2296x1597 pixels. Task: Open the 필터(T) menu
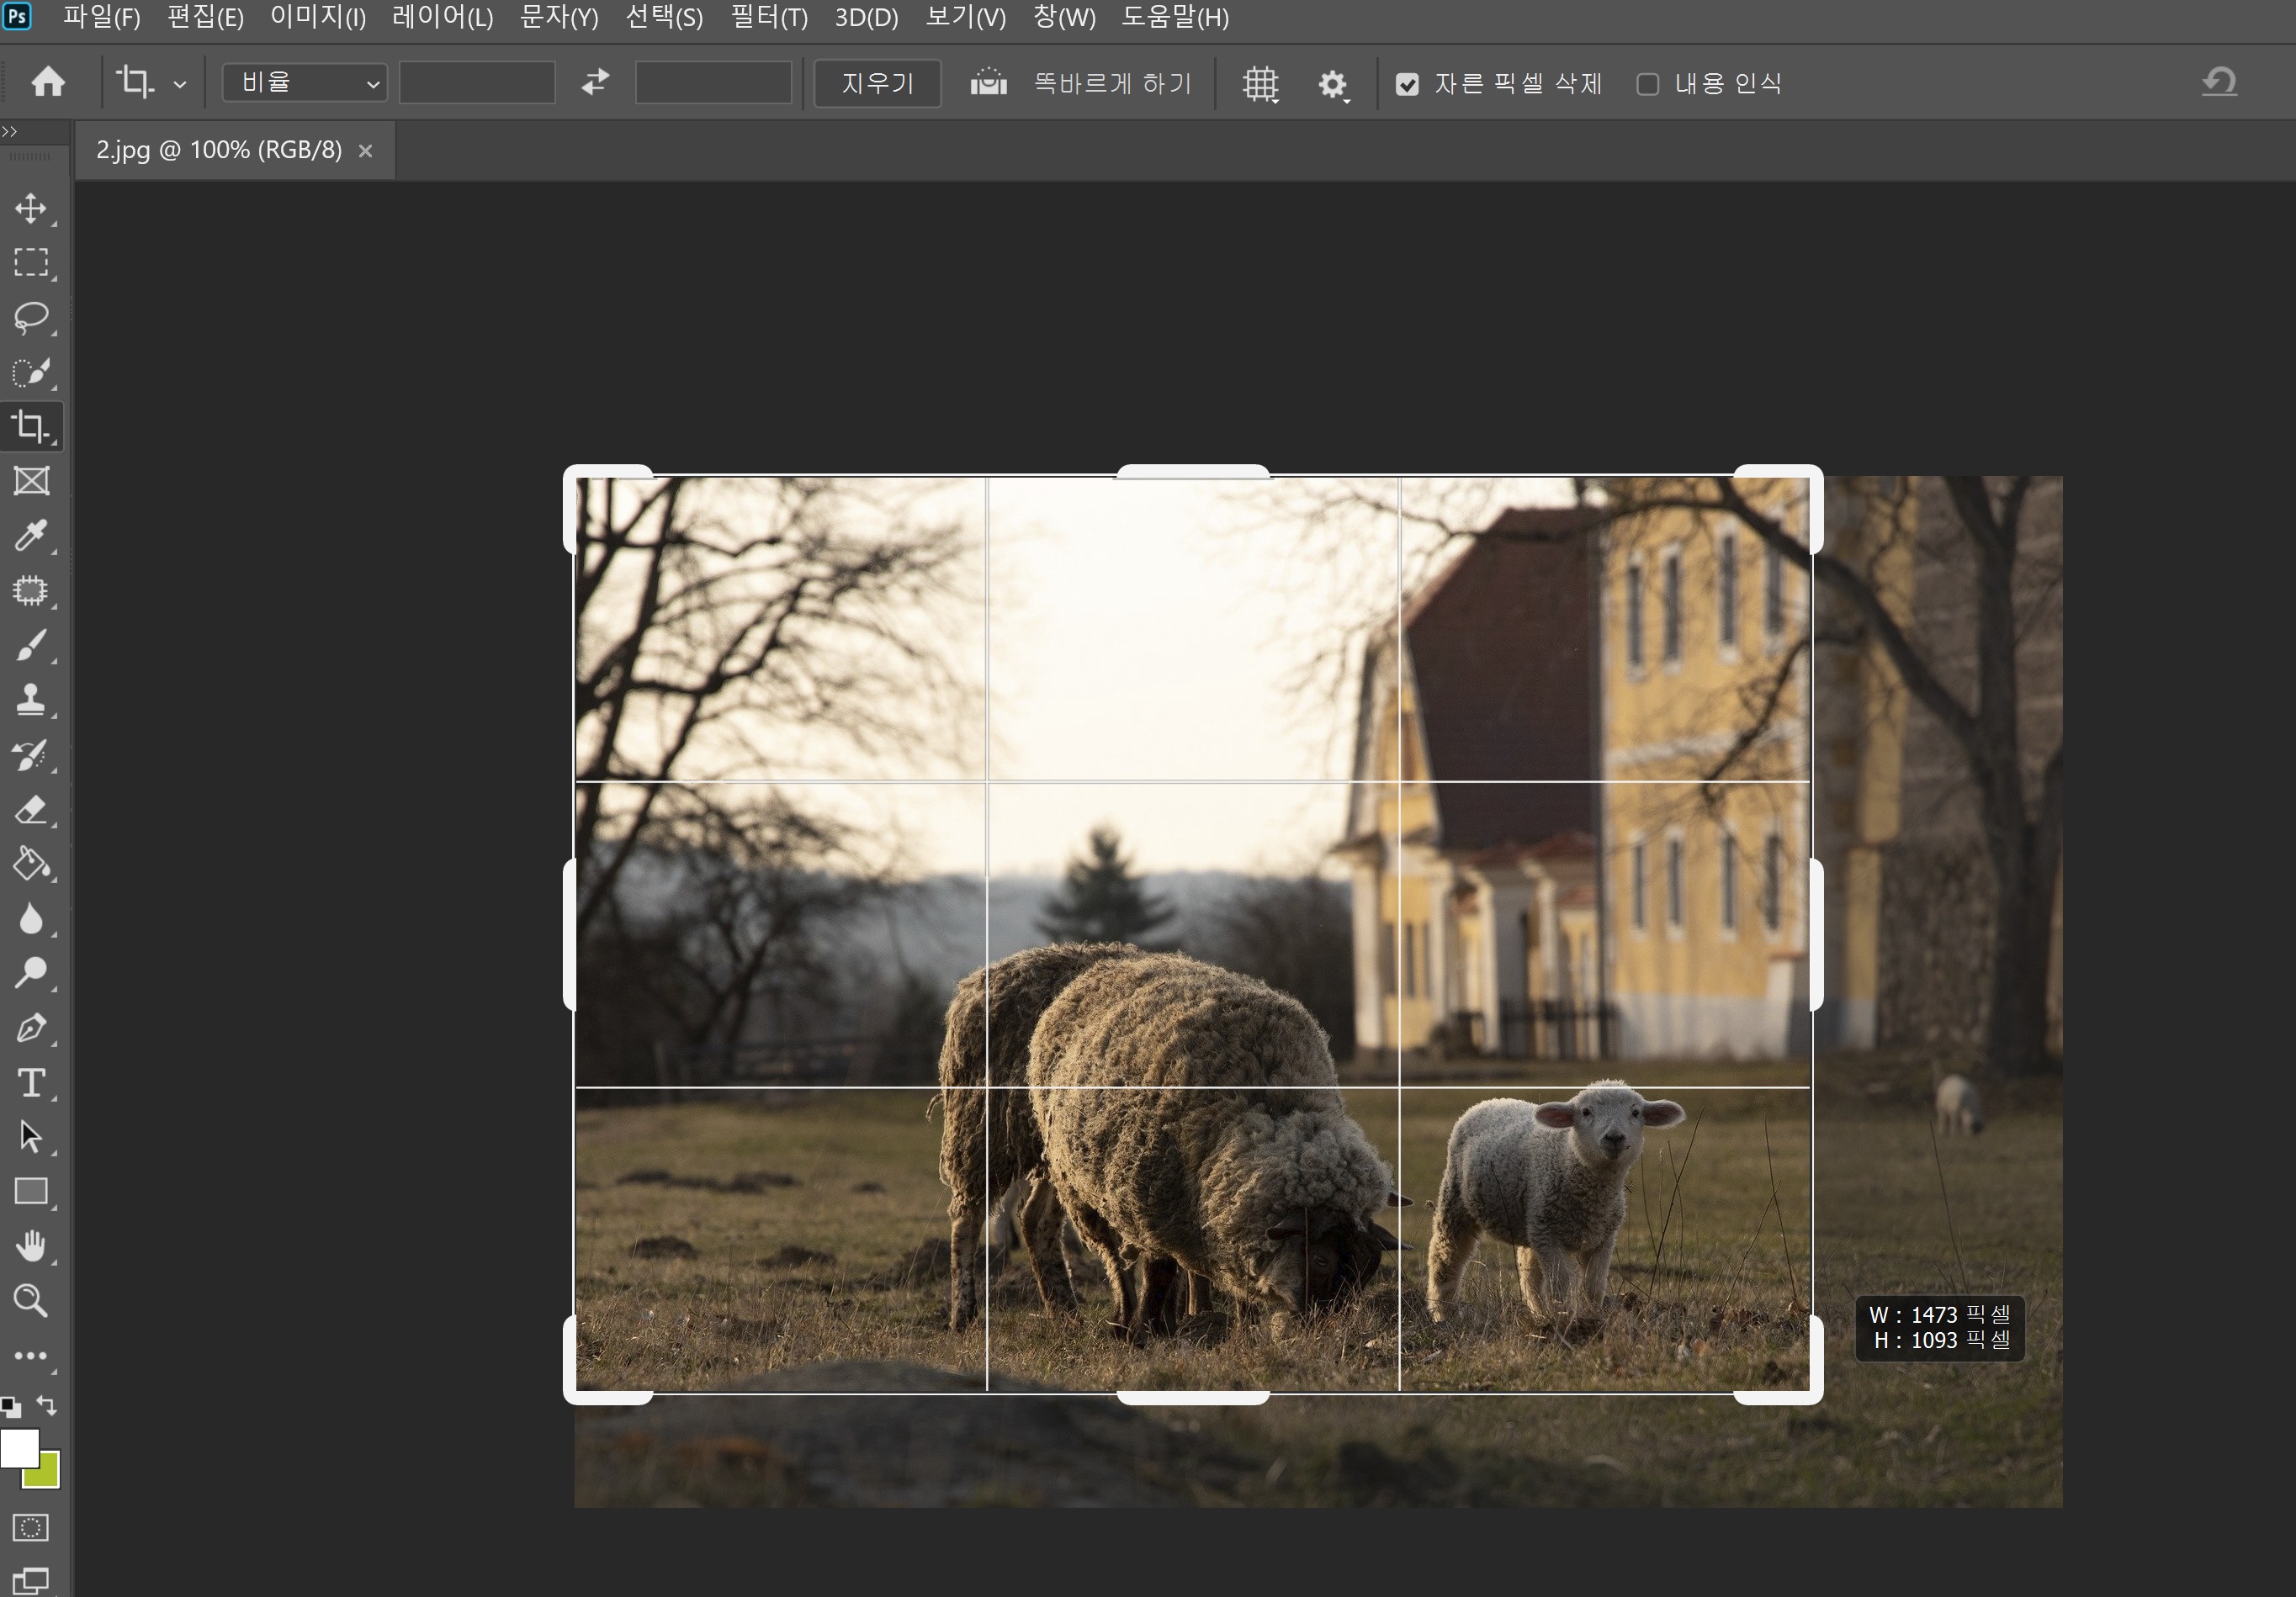[768, 17]
